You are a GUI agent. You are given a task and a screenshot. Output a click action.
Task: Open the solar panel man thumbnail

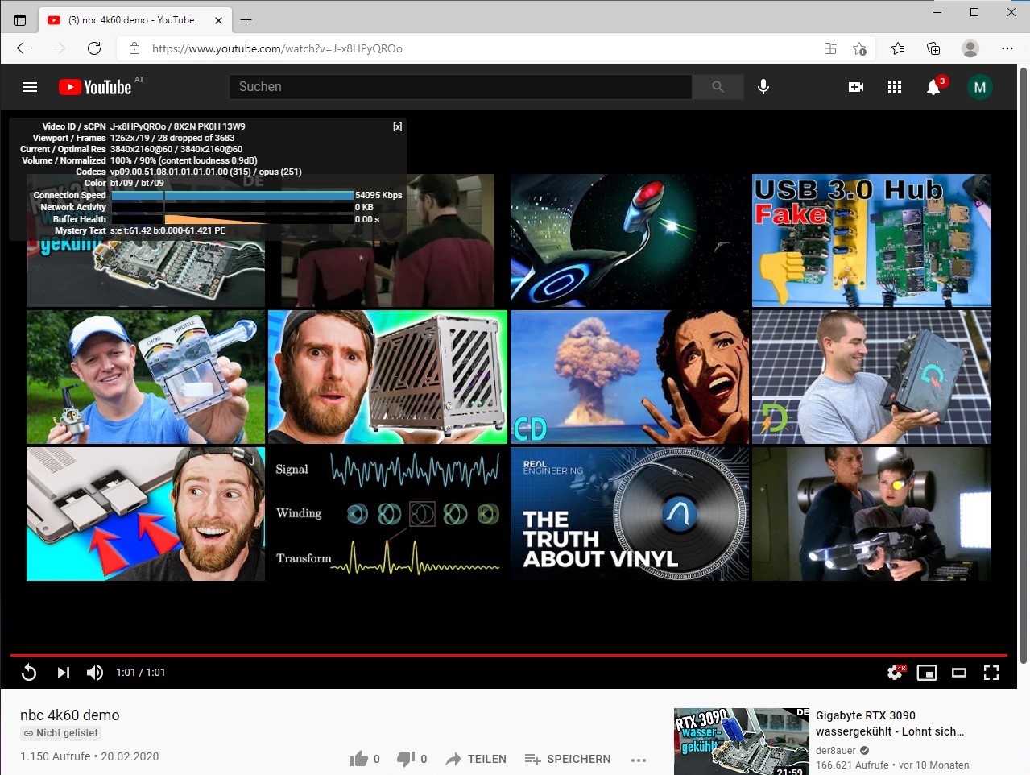tap(871, 377)
